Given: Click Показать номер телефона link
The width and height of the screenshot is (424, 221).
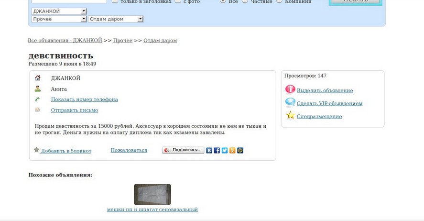Looking at the screenshot, I should (x=84, y=99).
